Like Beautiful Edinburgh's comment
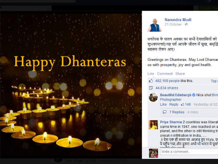Viewport: 218px width, 164px height. [163, 105]
